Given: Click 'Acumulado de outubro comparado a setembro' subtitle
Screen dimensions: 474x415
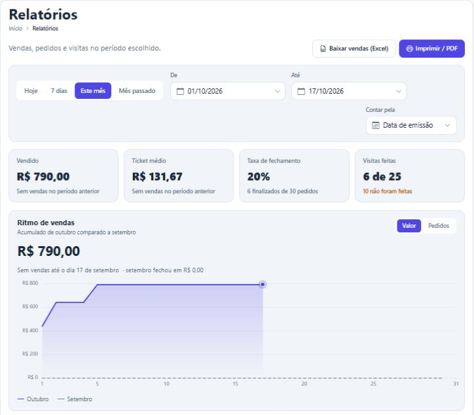Looking at the screenshot, I should pyautogui.click(x=77, y=232).
